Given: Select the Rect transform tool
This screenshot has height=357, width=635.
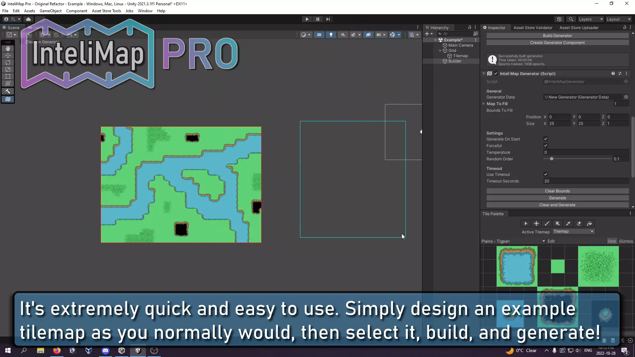Looking at the screenshot, I should tap(8, 76).
